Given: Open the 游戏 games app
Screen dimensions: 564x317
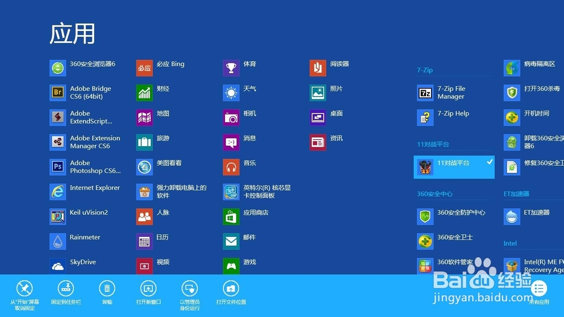Looking at the screenshot, I should coord(231,266).
